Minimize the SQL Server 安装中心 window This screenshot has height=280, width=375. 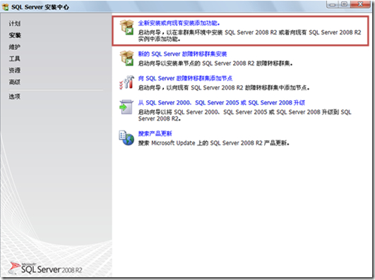coord(333,4)
